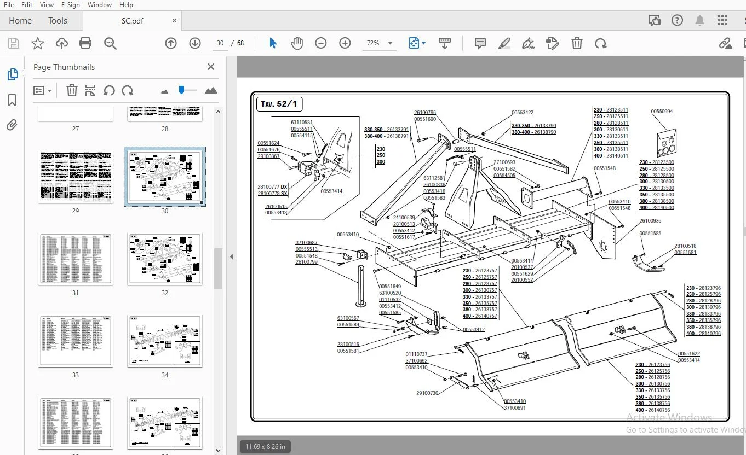Screen dimensions: 746x455
Task: Open the E-Sign menu
Action: point(71,5)
